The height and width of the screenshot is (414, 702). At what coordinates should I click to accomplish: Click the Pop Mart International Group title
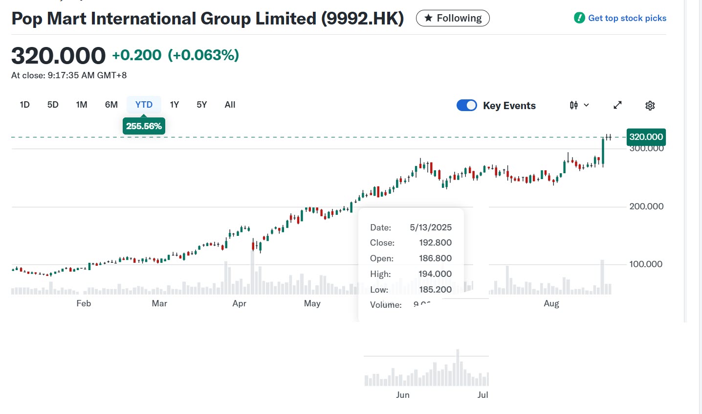pos(208,19)
